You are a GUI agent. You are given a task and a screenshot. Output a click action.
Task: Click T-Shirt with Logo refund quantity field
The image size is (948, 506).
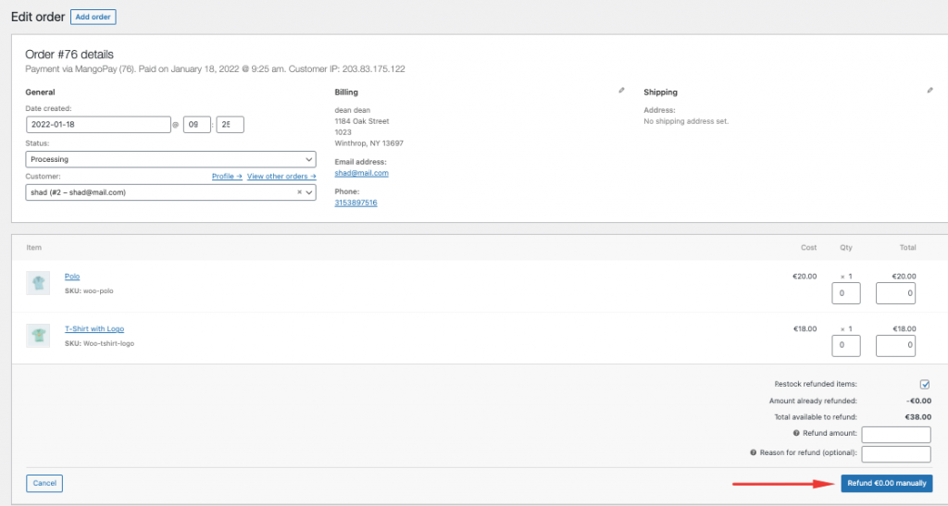846,345
